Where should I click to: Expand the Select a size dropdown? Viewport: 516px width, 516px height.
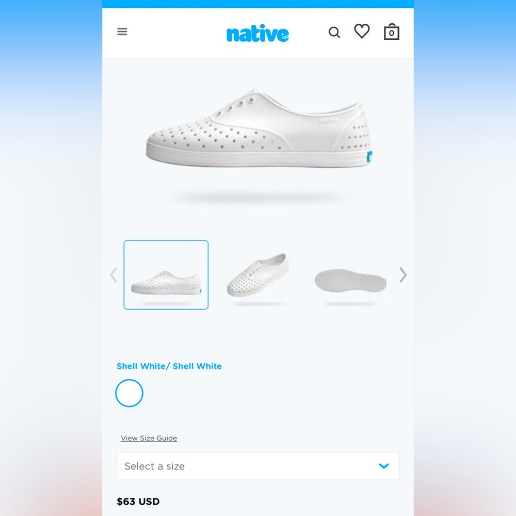coord(257,466)
